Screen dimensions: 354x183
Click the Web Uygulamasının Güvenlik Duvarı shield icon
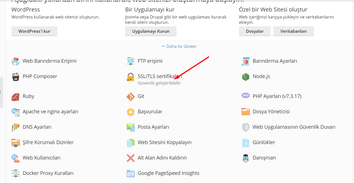coord(245,127)
